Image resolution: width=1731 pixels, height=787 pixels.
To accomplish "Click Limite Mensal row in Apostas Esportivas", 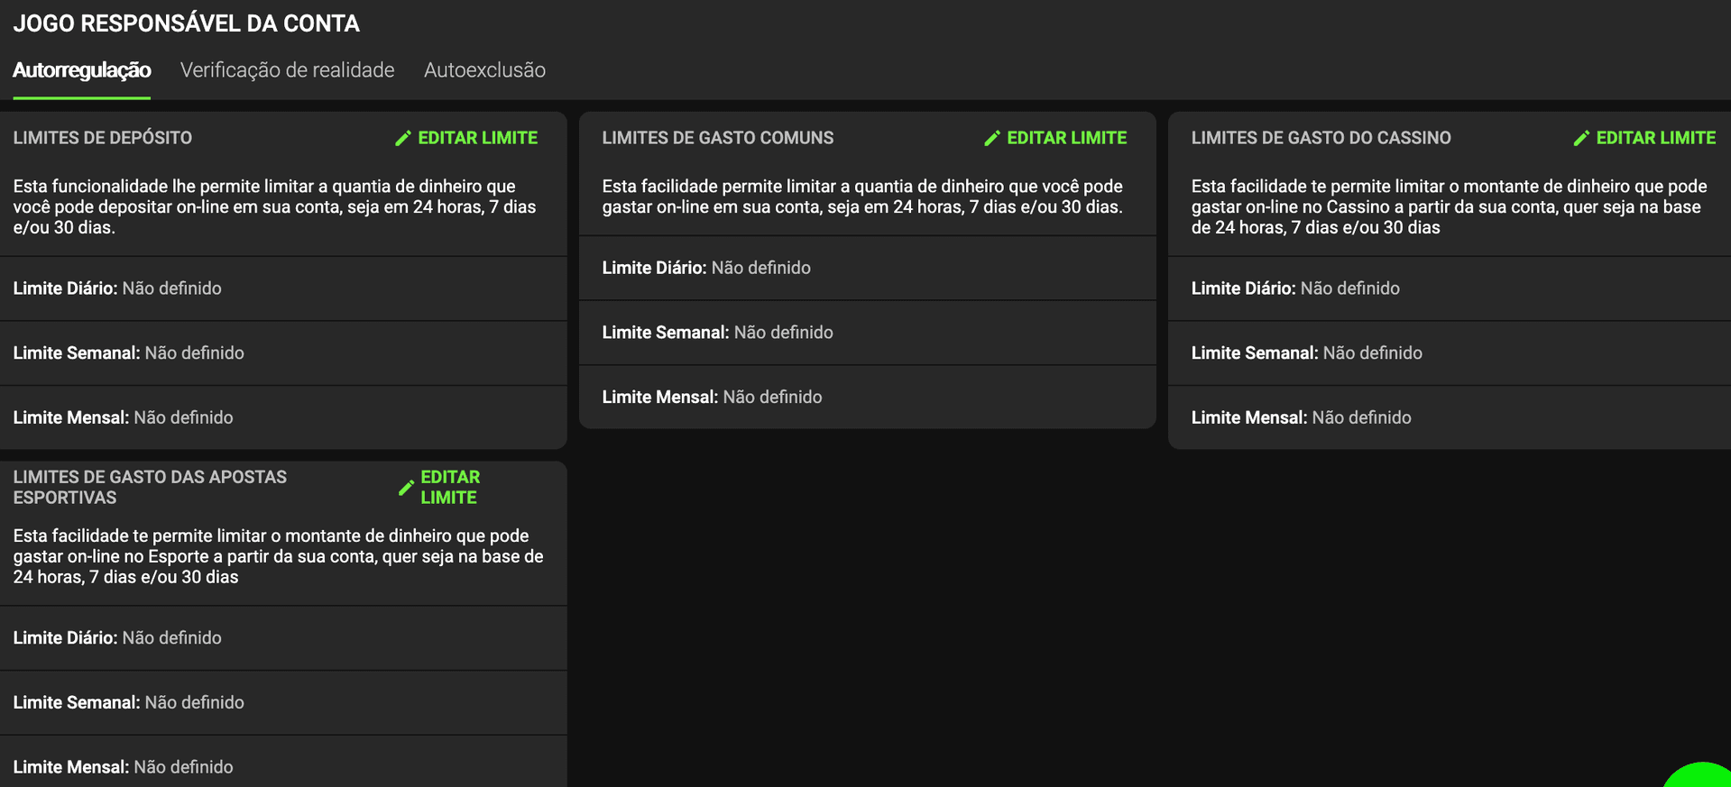I will [283, 762].
